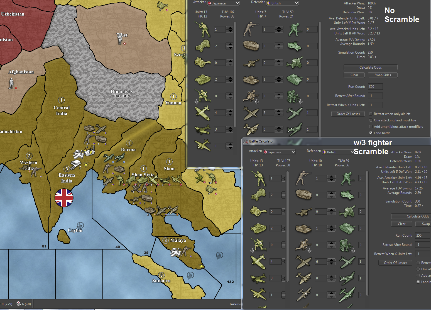Select British fighter icon in No Scramble calculator

(251, 113)
